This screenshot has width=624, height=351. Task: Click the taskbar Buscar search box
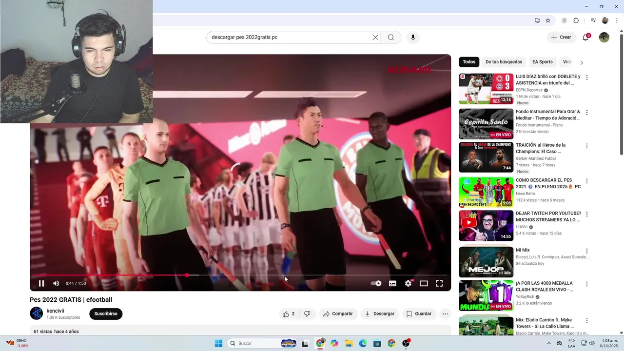coord(262,343)
